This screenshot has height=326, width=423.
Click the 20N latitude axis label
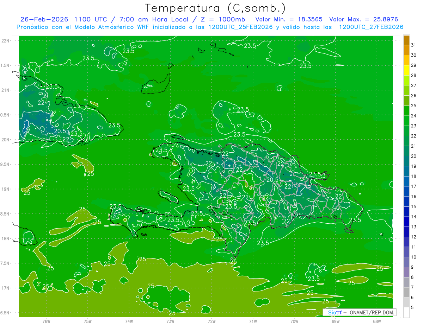point(5,140)
